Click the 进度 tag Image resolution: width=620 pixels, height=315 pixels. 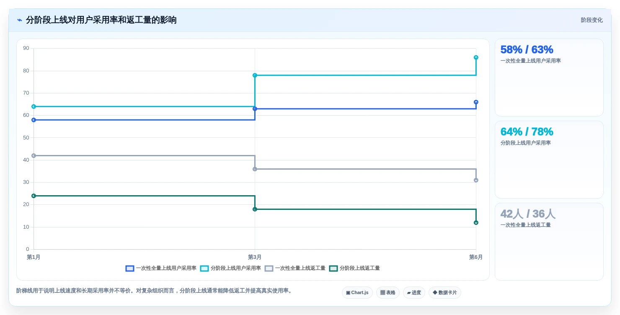pyautogui.click(x=414, y=293)
